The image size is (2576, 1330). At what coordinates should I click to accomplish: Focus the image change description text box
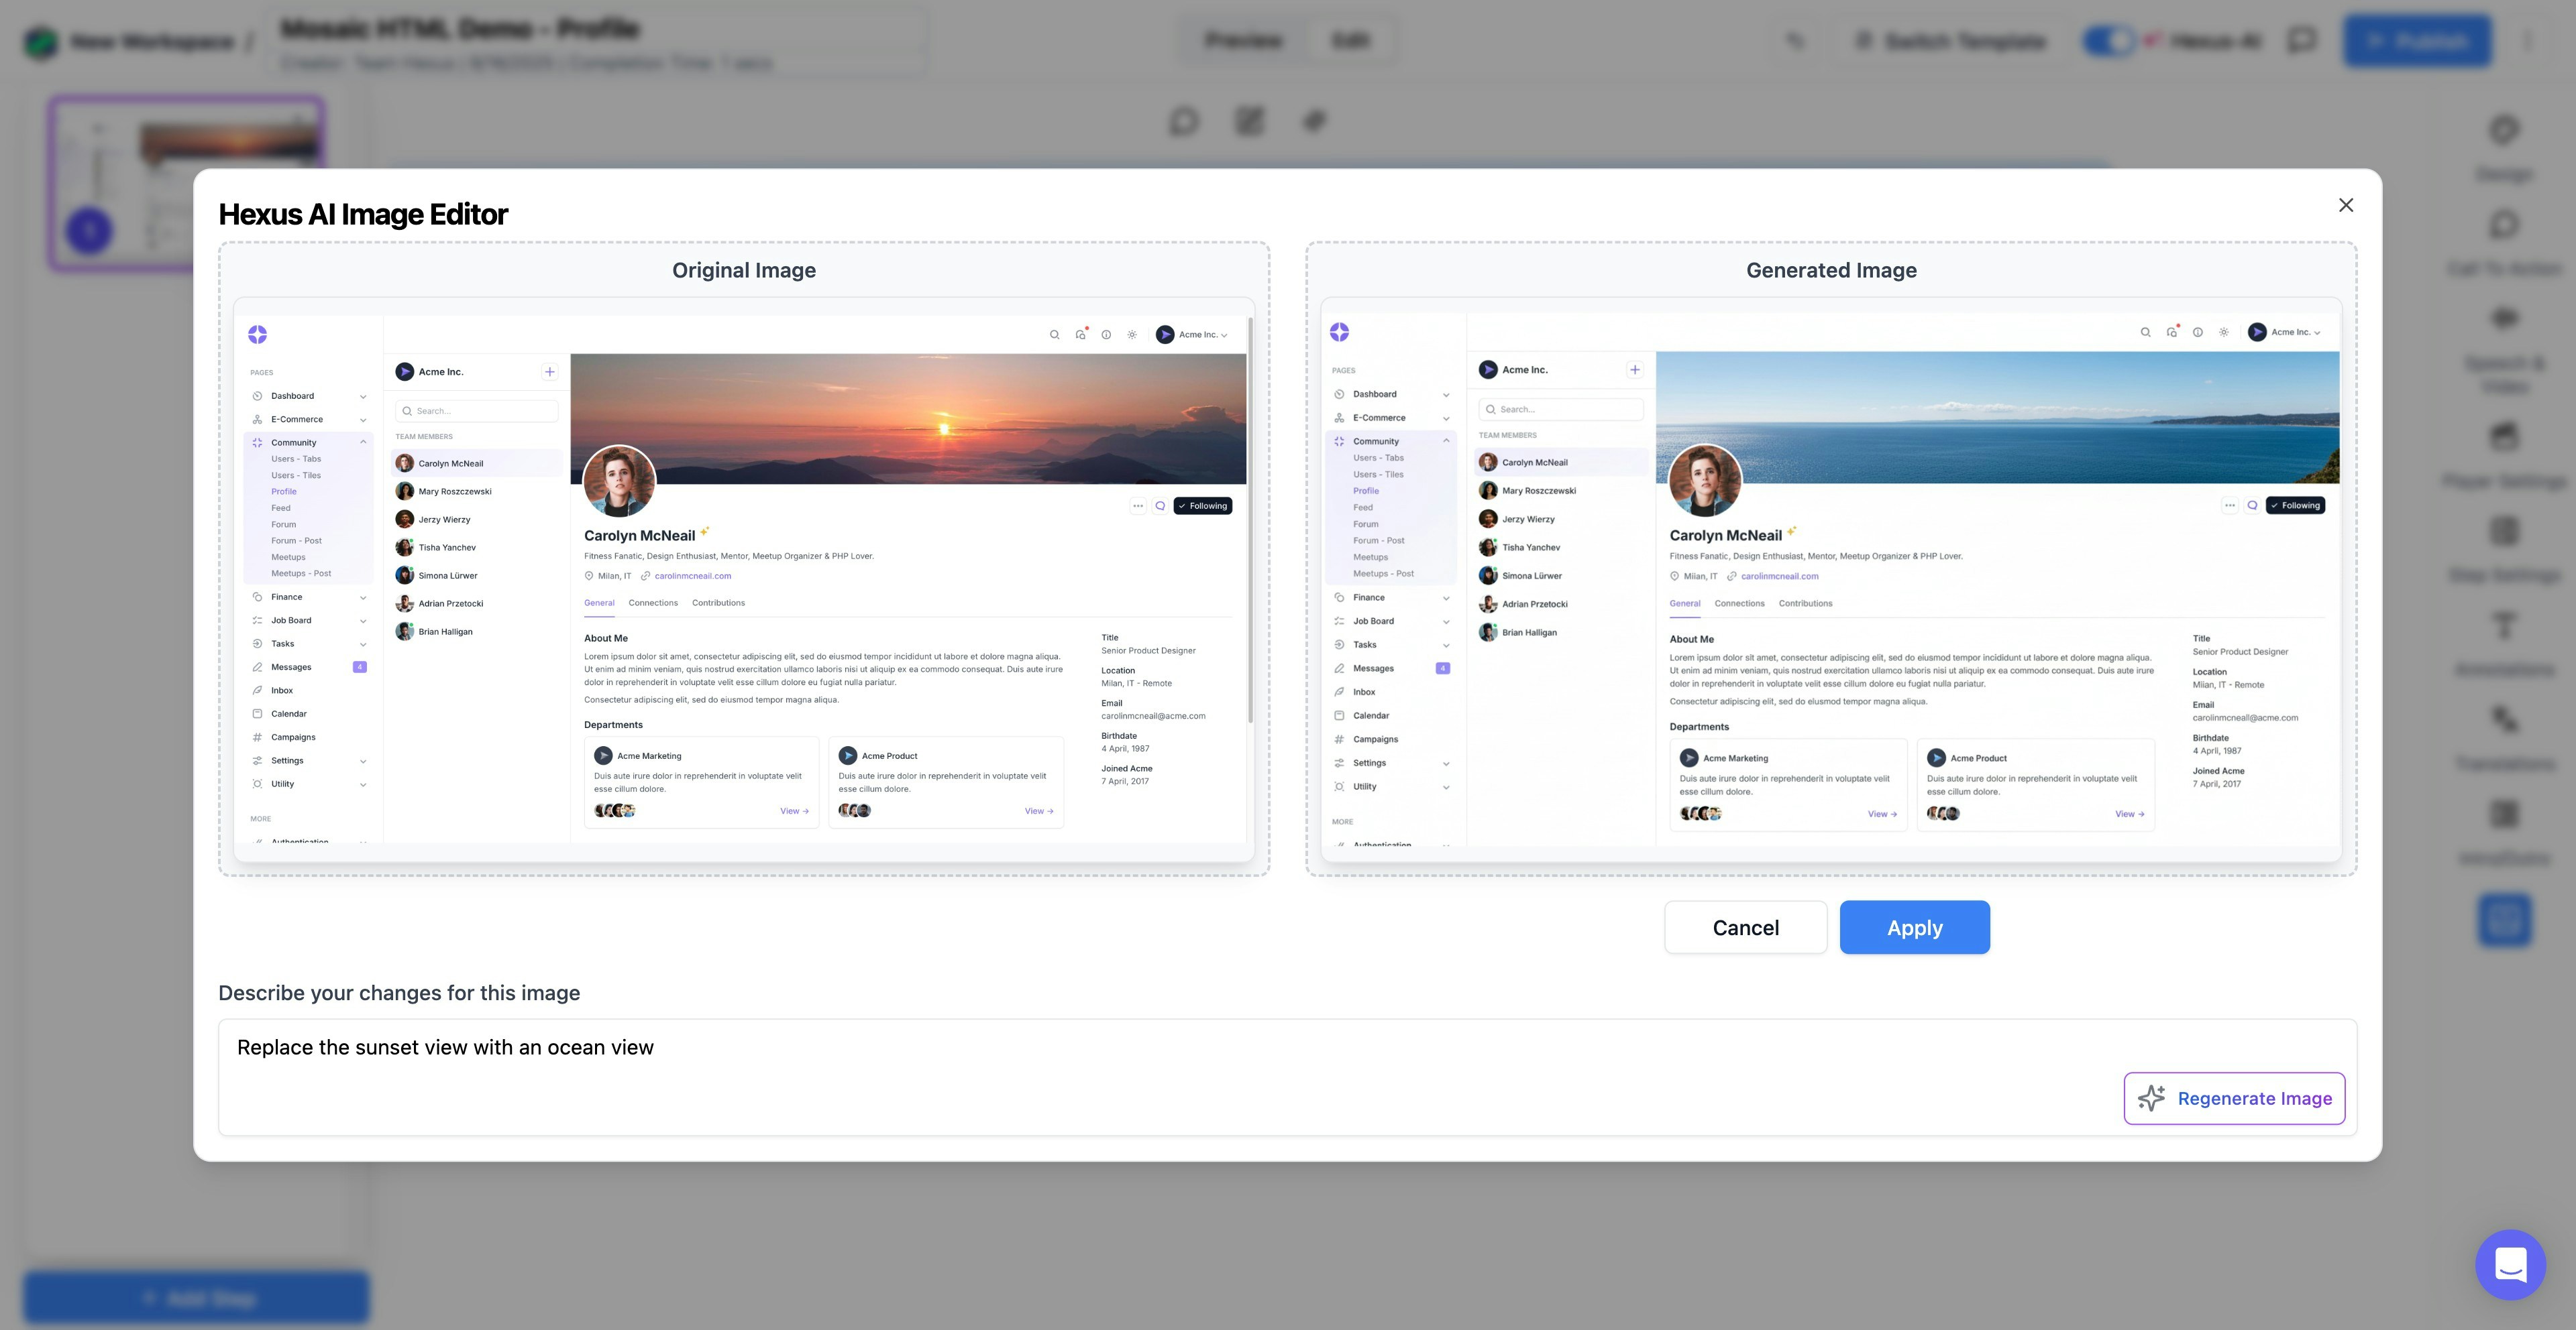click(x=1287, y=1077)
